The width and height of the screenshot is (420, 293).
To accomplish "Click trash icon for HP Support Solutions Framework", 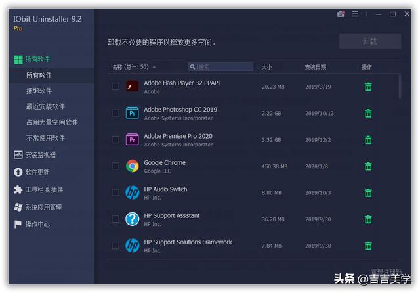I will tap(368, 246).
